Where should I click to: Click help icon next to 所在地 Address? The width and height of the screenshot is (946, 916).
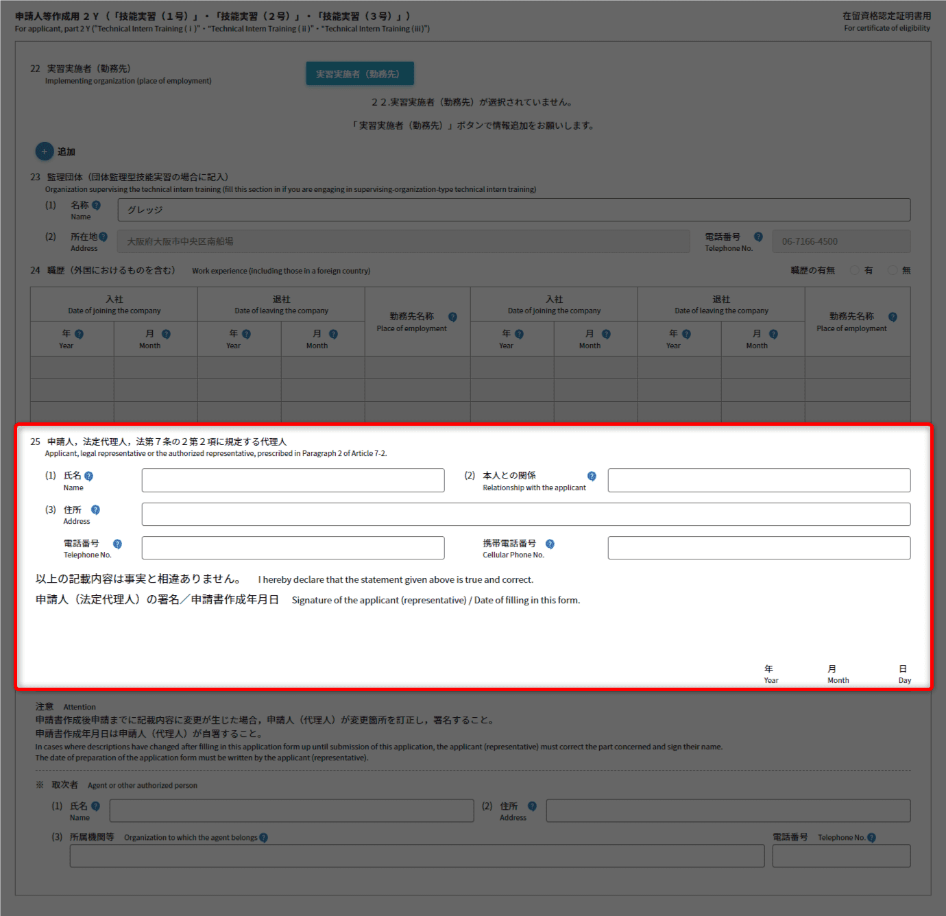point(103,237)
